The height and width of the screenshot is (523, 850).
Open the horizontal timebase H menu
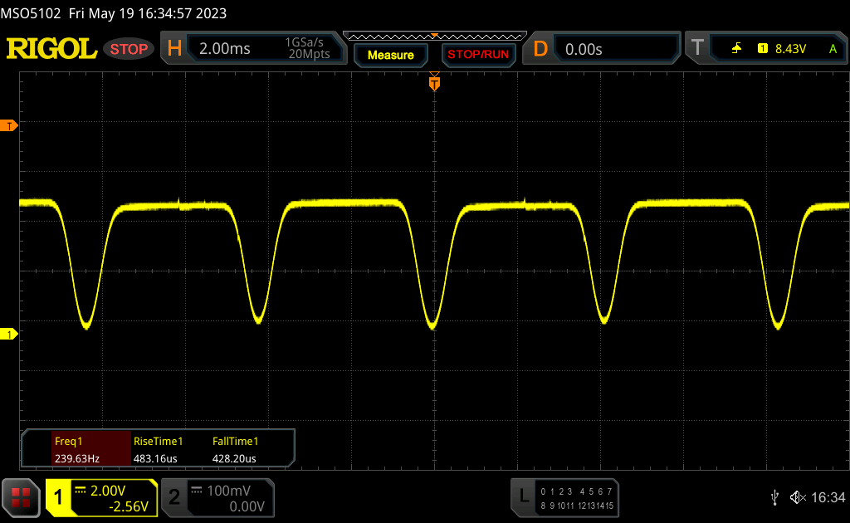click(174, 49)
